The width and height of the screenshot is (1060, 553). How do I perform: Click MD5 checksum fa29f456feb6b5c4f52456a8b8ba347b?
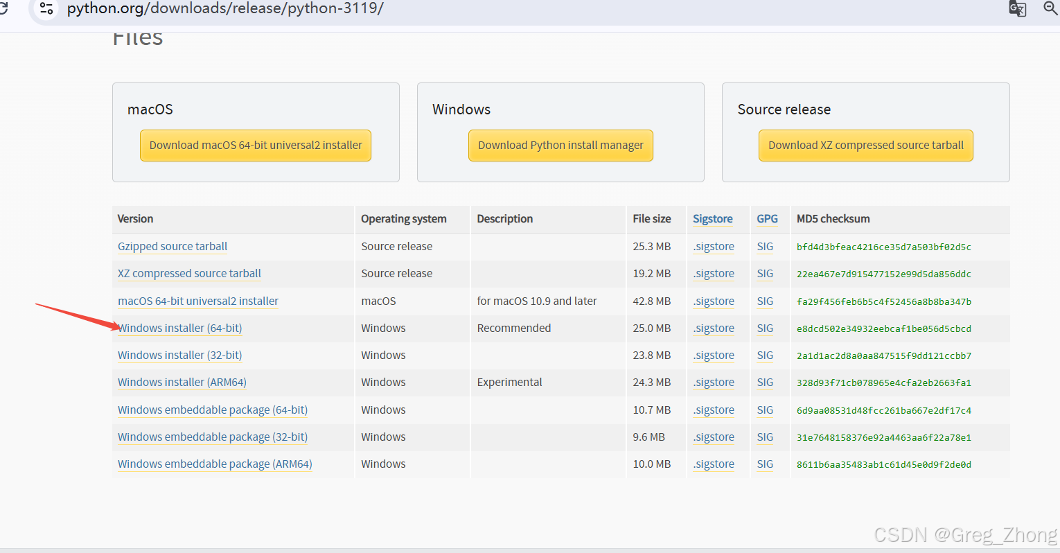coord(884,302)
